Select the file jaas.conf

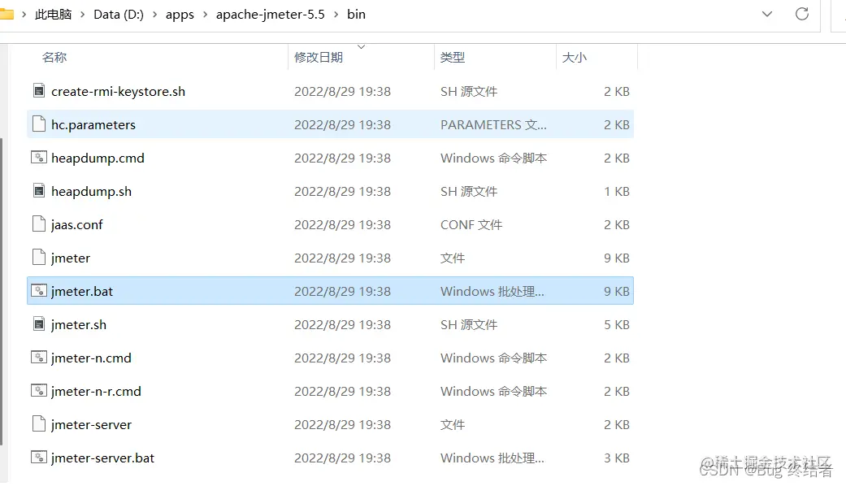76,224
